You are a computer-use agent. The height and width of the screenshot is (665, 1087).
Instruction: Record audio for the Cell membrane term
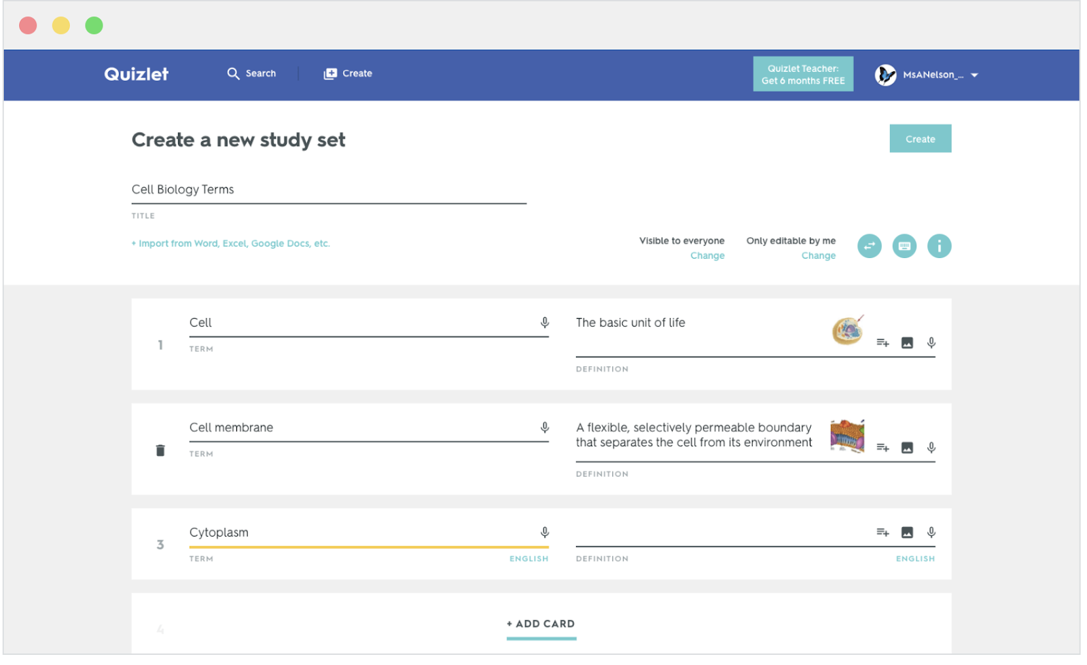pyautogui.click(x=545, y=427)
